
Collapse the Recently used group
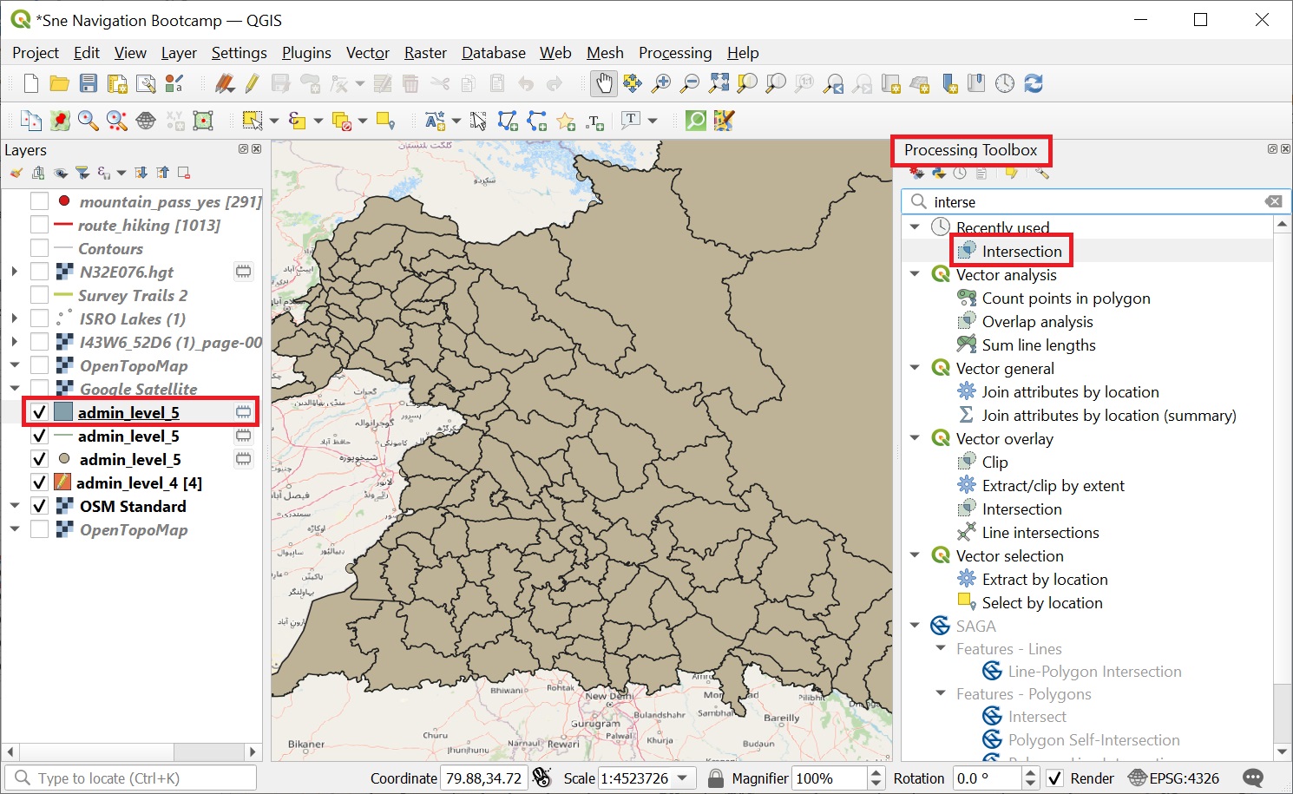point(915,227)
